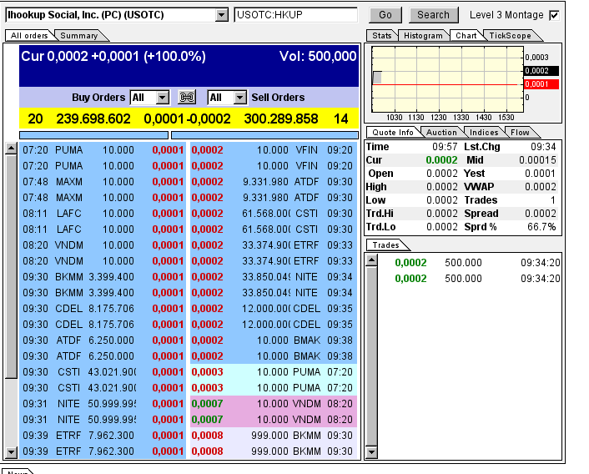Click the order book scroll up arrow
The image size is (589, 474).
[11, 149]
